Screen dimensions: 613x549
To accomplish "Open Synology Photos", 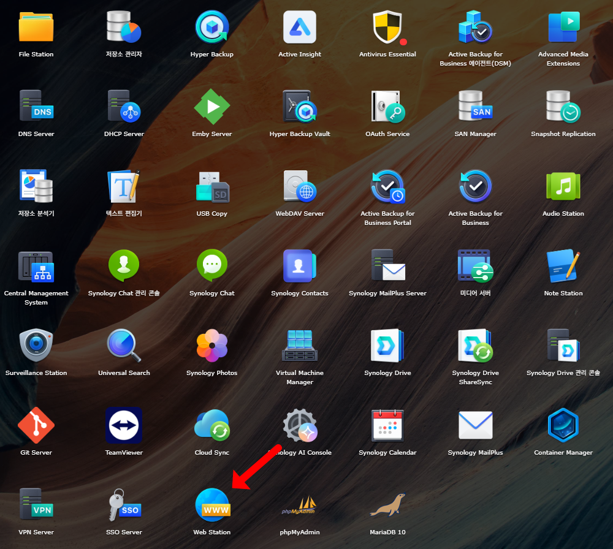I will [x=212, y=346].
